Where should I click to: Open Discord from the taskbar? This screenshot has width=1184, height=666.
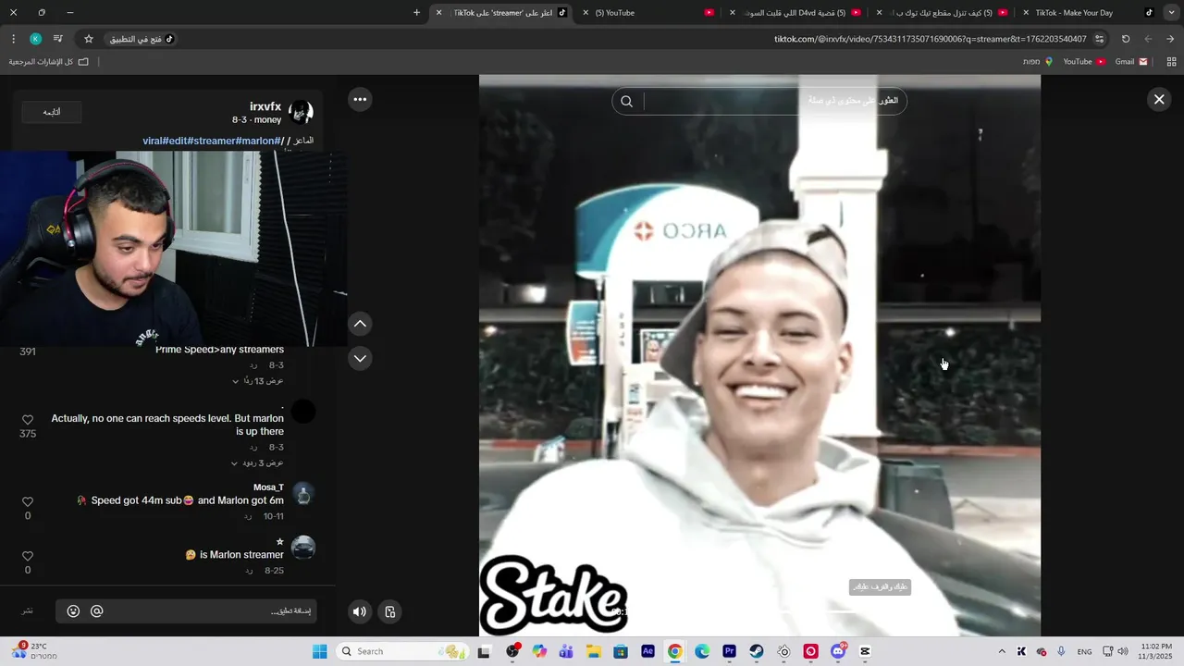838,651
